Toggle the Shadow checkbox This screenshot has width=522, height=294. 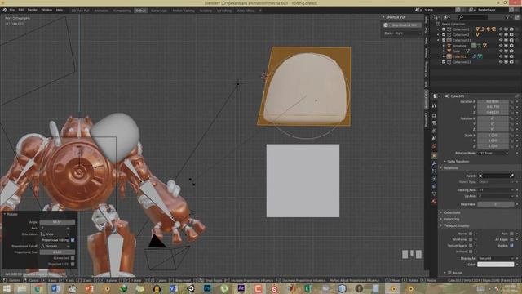(511, 245)
